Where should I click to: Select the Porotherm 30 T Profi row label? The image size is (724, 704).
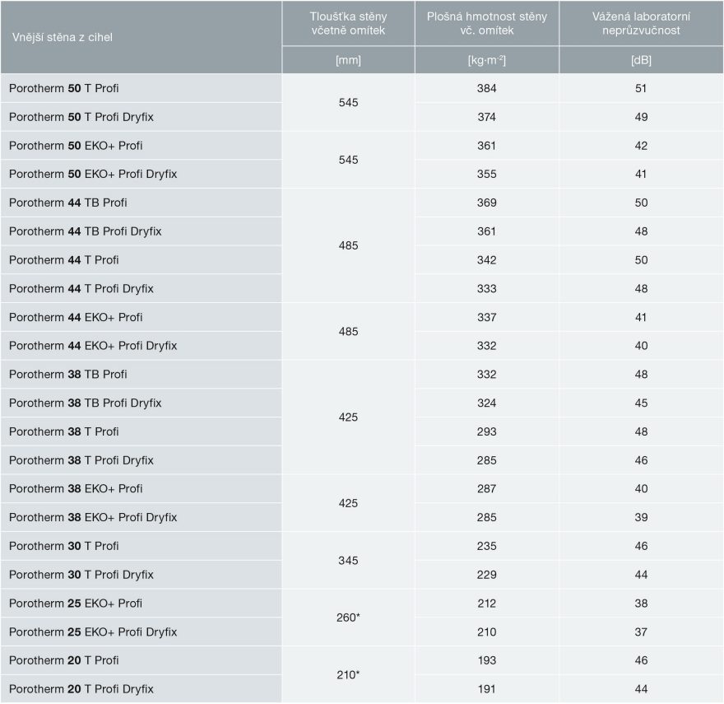[x=64, y=546]
